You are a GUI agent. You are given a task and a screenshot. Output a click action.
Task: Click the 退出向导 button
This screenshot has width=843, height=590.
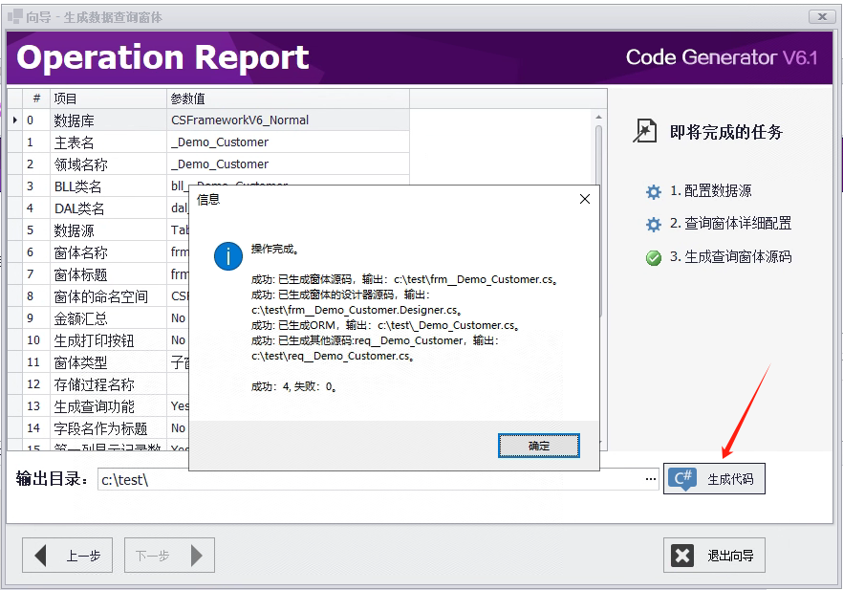[x=714, y=555]
